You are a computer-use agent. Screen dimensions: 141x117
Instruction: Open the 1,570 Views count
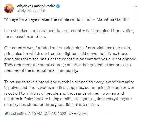[78, 114]
